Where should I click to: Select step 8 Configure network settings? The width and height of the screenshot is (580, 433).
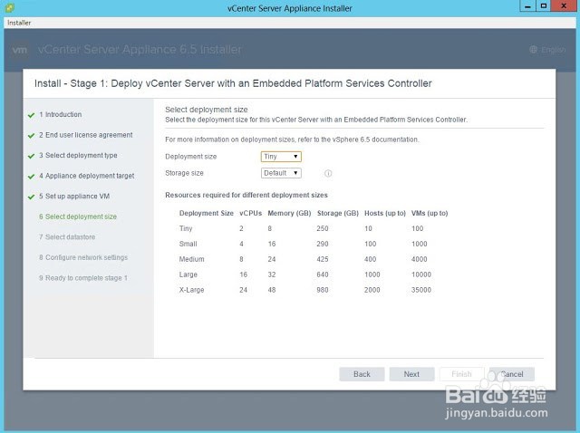pos(83,257)
